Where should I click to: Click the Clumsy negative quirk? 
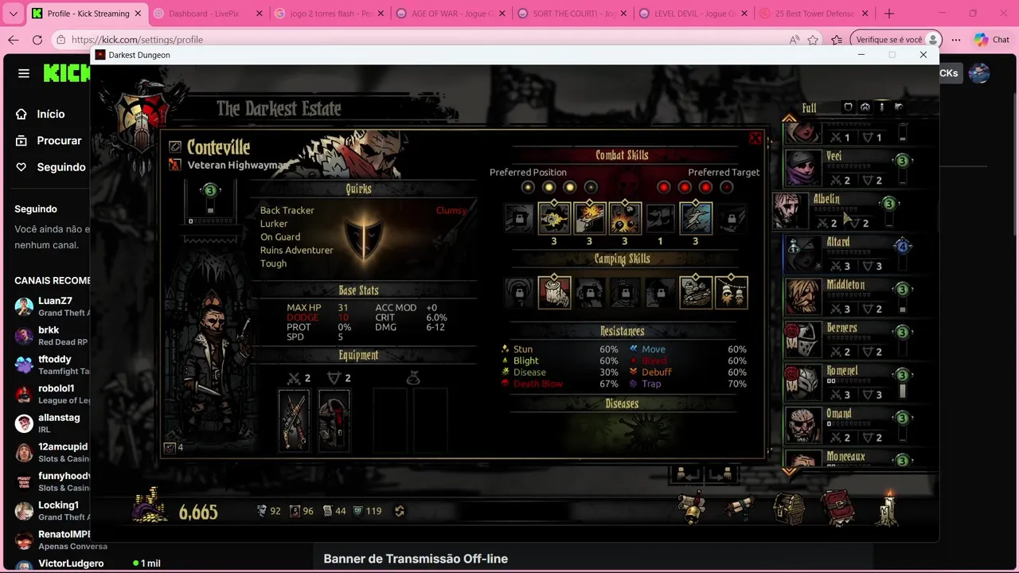point(451,210)
